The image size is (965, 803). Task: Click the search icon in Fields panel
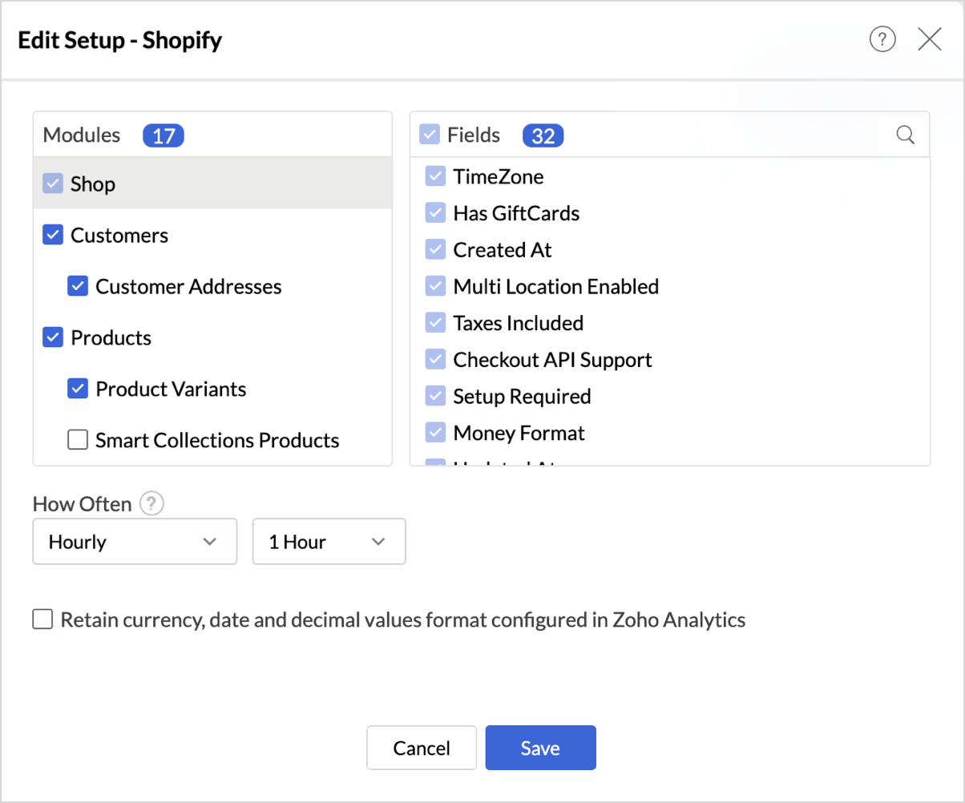coord(905,135)
